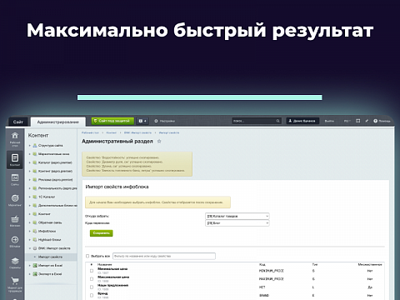Tick checkbox for Минимальная цена row

coord(92,271)
